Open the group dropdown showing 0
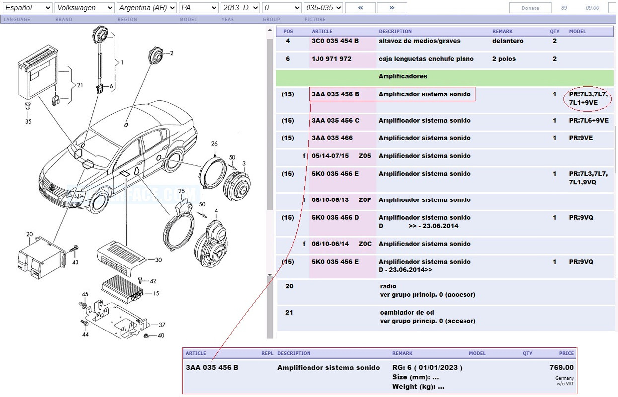The height and width of the screenshot is (397, 618). click(282, 8)
